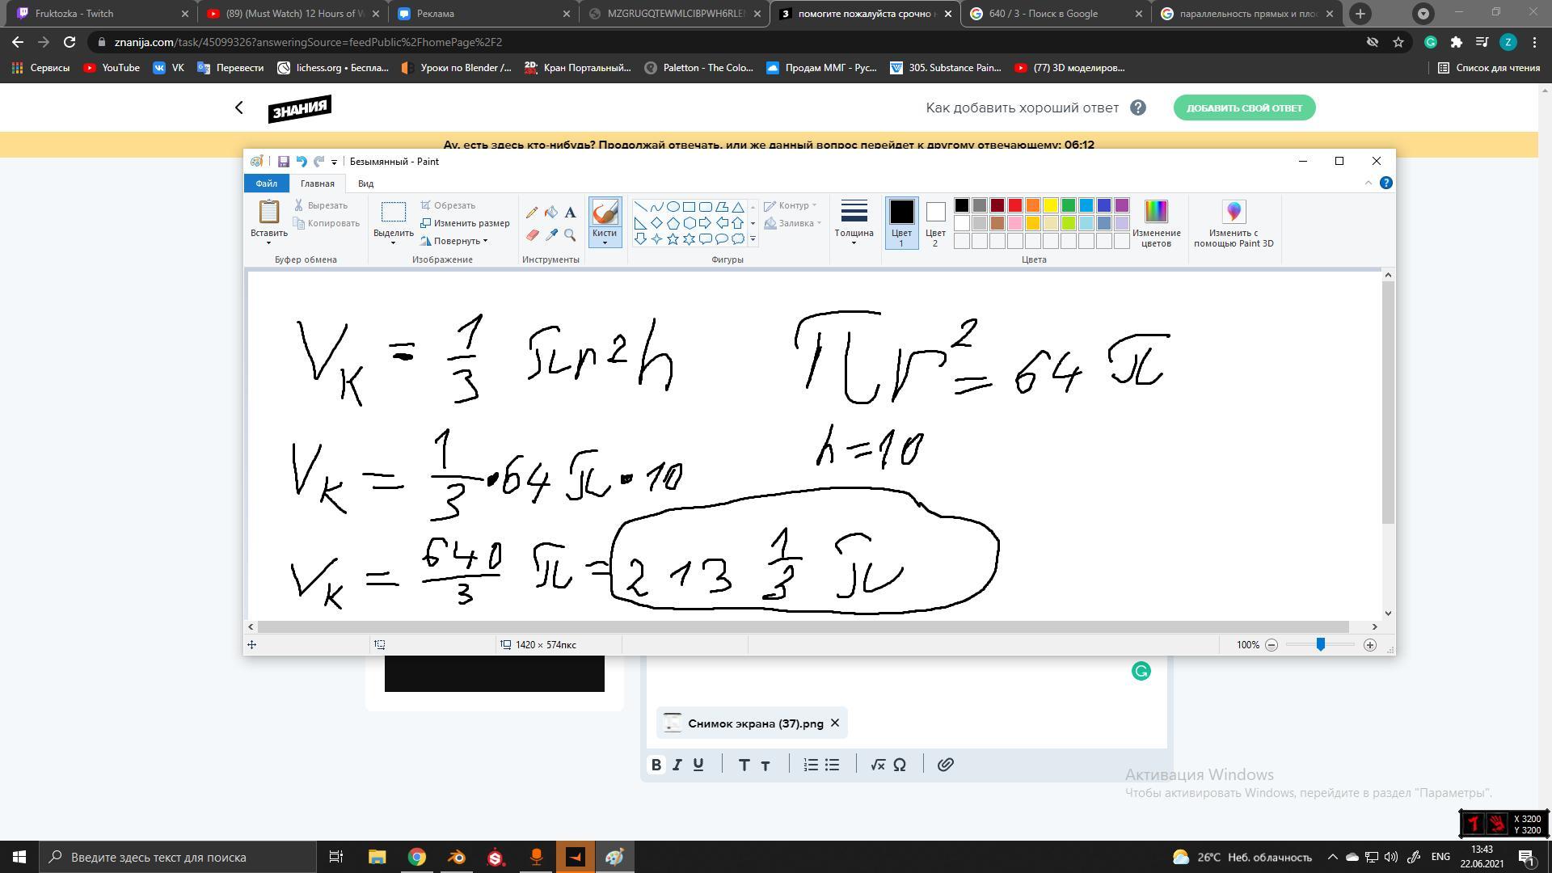Click the Windows taskbar search box
The width and height of the screenshot is (1552, 873).
(179, 857)
